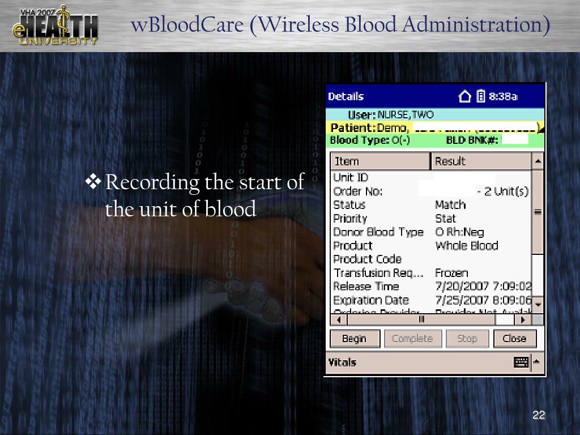
Task: Select the Priority row
Action: pyautogui.click(x=431, y=219)
